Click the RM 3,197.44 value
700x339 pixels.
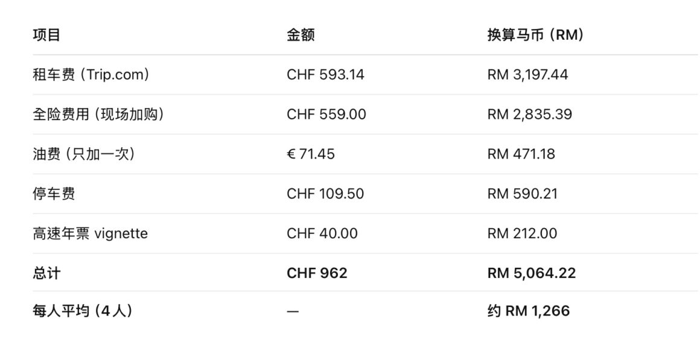527,75
